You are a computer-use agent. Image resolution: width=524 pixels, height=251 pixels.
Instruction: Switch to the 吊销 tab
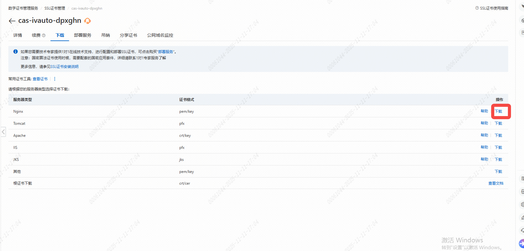pyautogui.click(x=105, y=36)
